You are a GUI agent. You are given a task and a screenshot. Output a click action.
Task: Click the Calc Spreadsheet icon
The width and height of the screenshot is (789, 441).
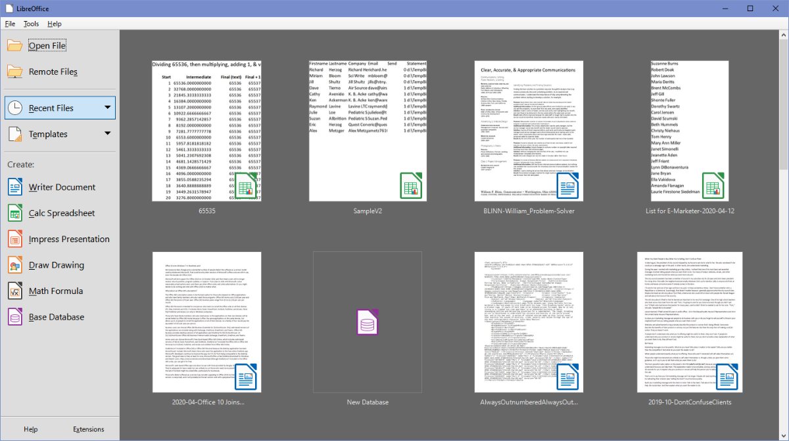pyautogui.click(x=15, y=213)
